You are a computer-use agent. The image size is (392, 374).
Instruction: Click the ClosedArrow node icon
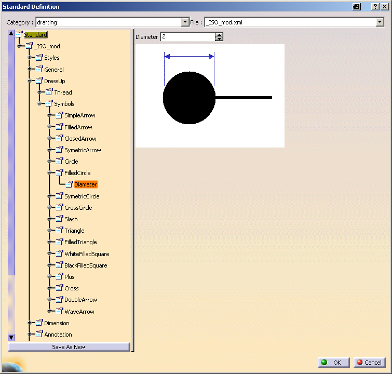point(60,138)
